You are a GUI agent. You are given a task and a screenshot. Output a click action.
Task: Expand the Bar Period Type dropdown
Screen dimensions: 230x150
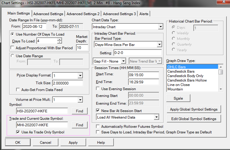(159, 44)
